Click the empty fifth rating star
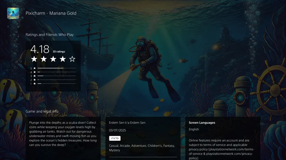This screenshot has width=286, height=160. point(72,59)
